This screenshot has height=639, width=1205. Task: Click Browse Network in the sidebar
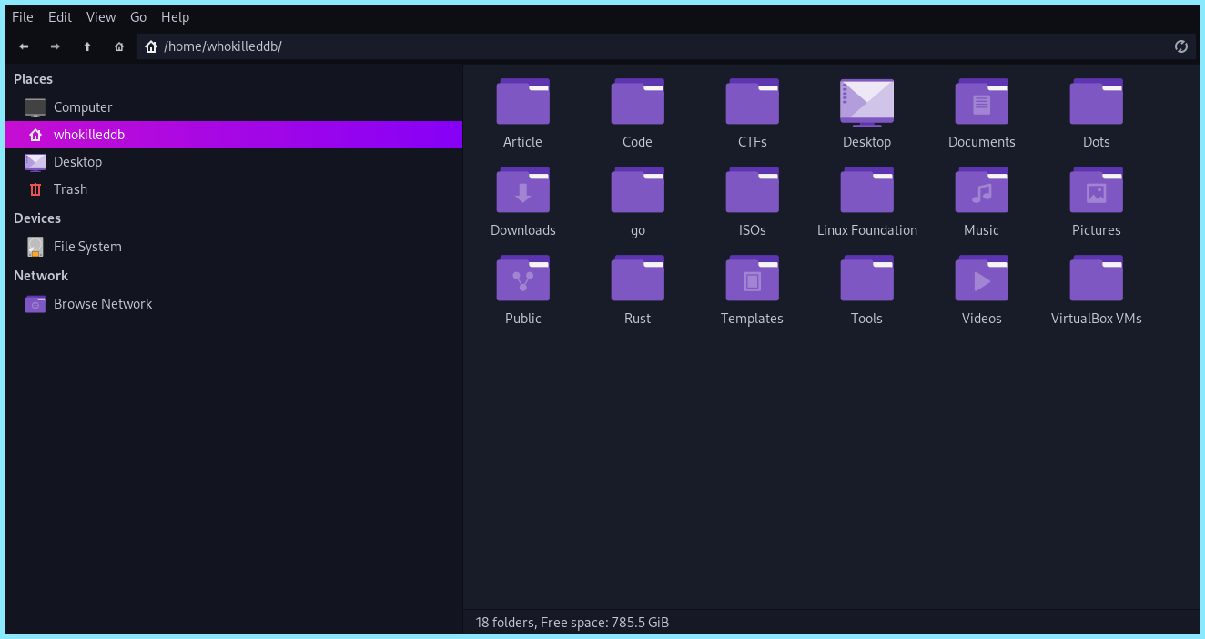[x=102, y=303]
